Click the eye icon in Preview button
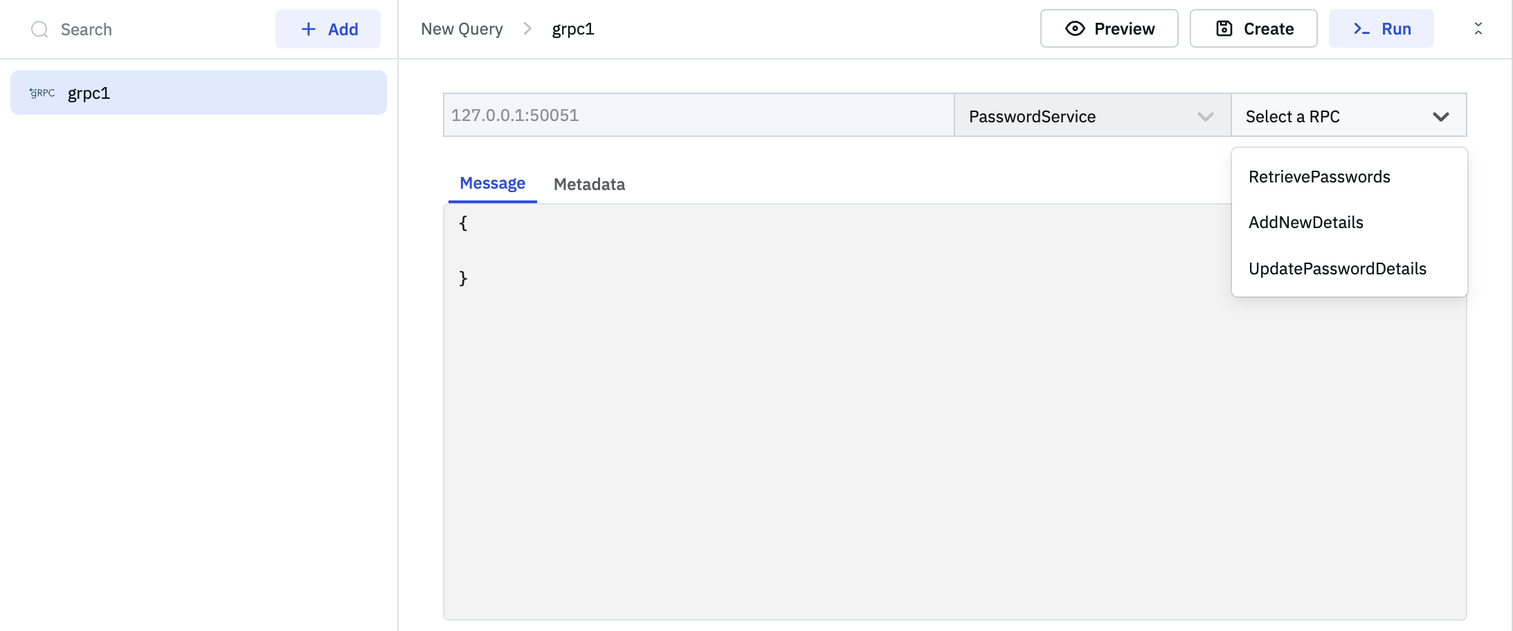The height and width of the screenshot is (631, 1513). tap(1075, 28)
